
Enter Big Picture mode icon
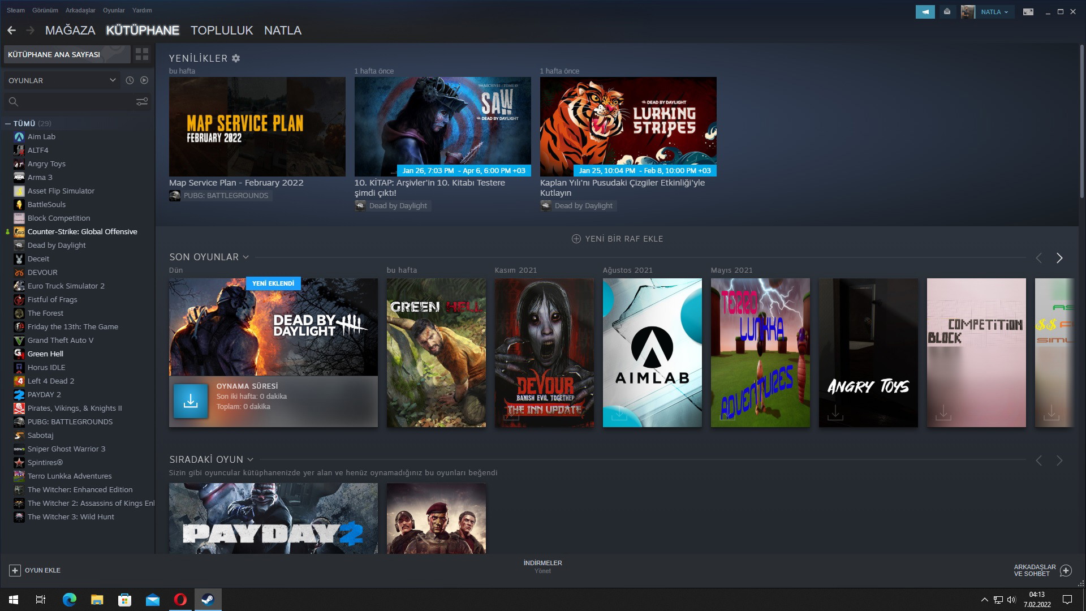[x=1028, y=12]
